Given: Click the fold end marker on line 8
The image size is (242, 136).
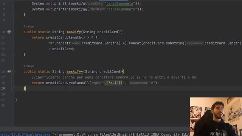Looking at the screenshot, I should click(14, 15).
